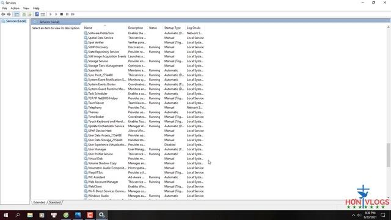This screenshot has width=391, height=220.
Task: Select the System Events Broker service
Action: point(102,84)
